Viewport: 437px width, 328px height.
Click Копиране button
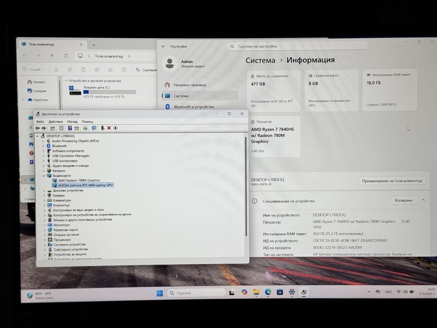click(403, 200)
